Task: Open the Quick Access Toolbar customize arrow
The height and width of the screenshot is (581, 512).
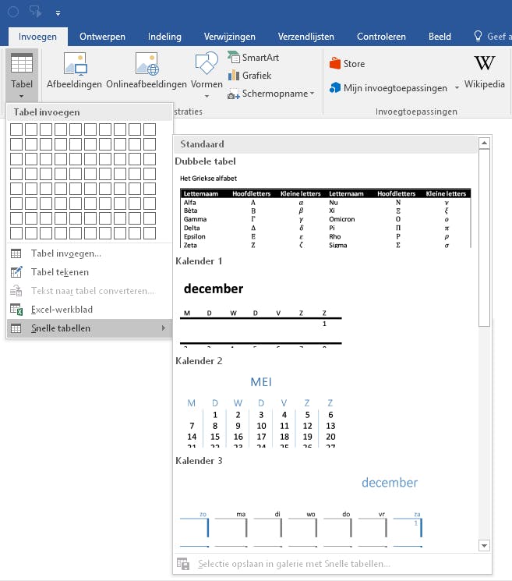Action: point(58,13)
